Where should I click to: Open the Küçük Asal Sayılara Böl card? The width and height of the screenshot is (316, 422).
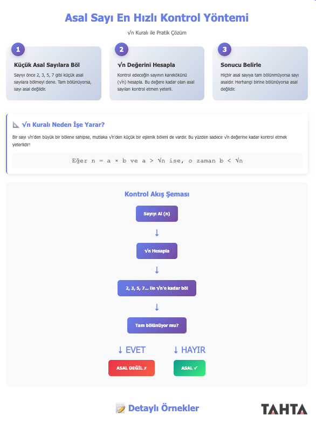click(x=53, y=73)
